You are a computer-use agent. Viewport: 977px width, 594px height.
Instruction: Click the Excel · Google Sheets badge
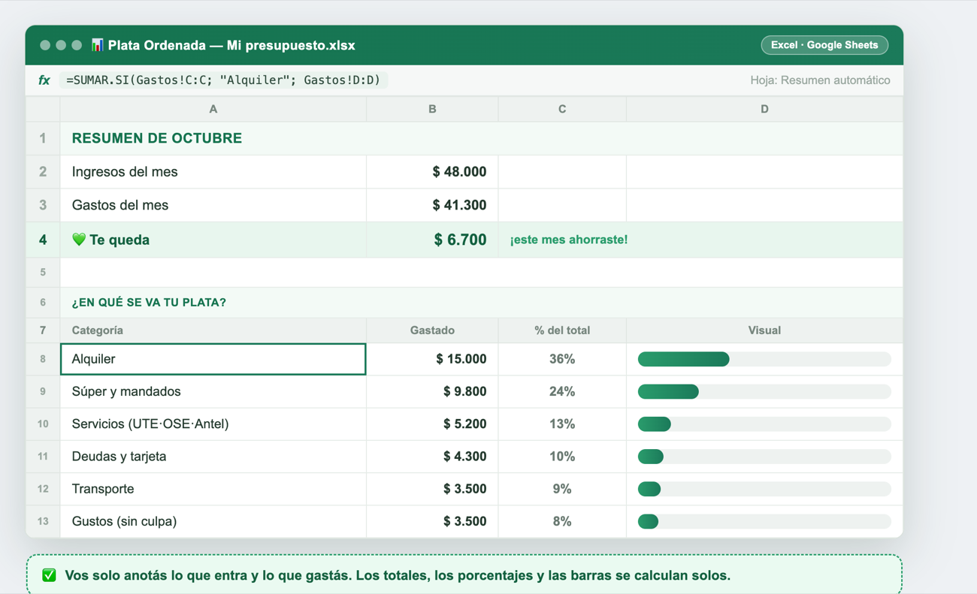pos(824,45)
